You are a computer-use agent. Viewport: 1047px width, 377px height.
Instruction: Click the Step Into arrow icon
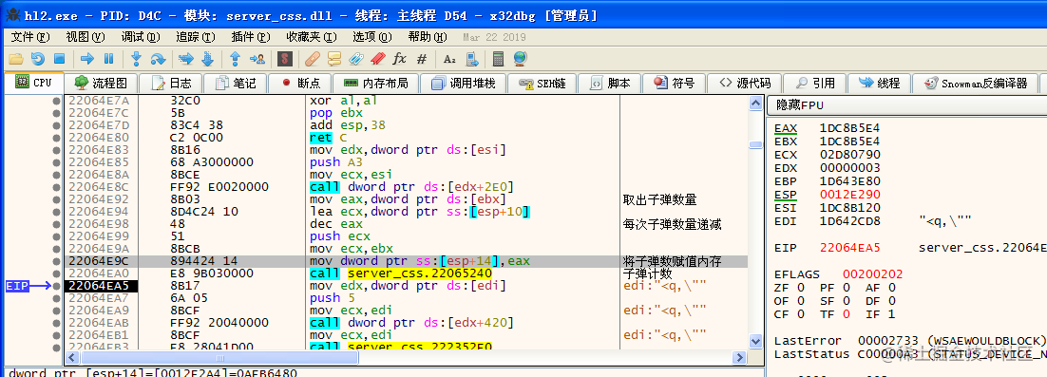136,59
